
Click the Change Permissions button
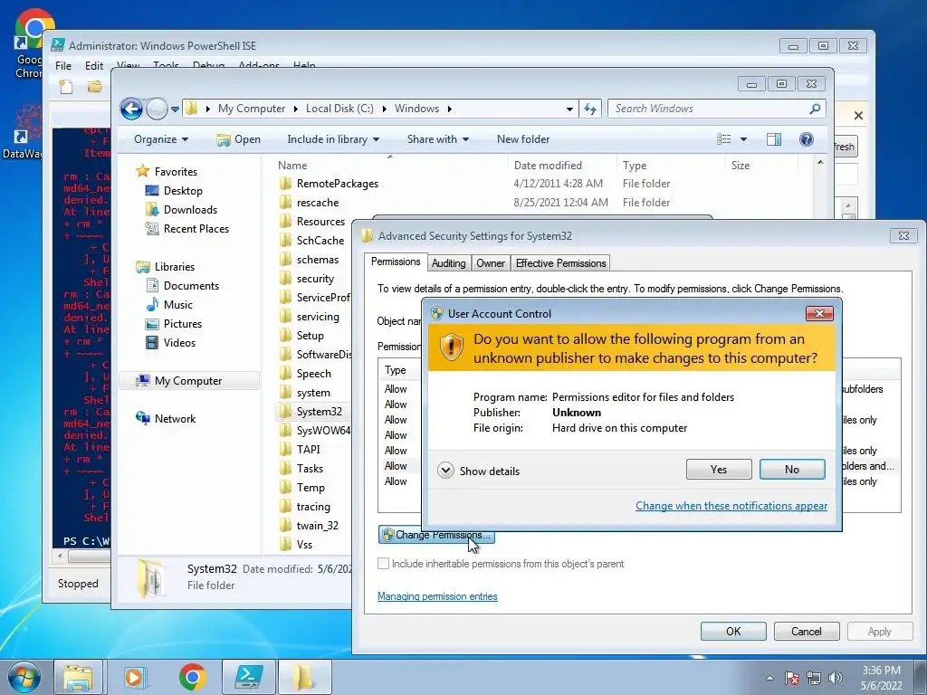[436, 536]
